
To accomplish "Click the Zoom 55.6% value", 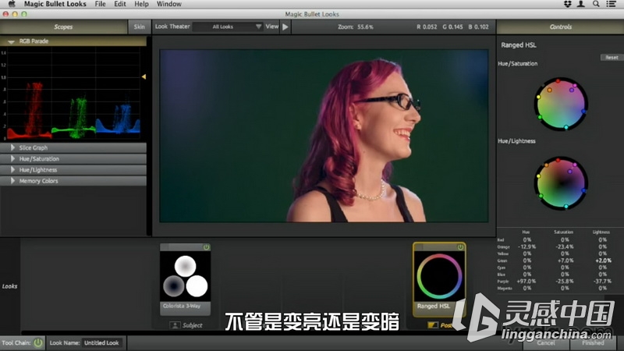I will 365,27.
